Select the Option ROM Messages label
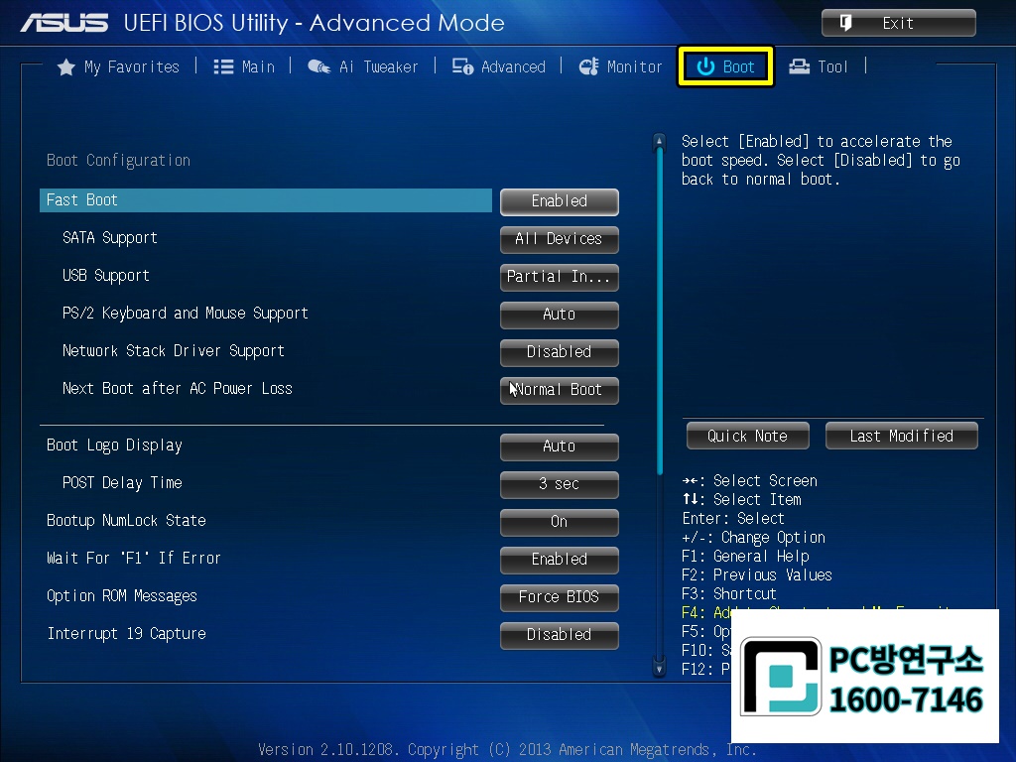 click(x=122, y=596)
